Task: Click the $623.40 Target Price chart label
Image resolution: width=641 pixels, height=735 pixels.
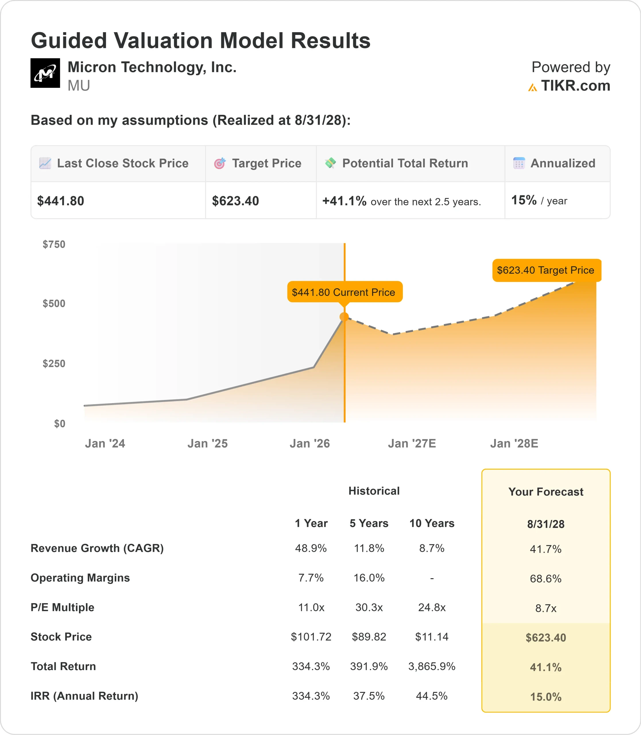Action: pyautogui.click(x=546, y=270)
